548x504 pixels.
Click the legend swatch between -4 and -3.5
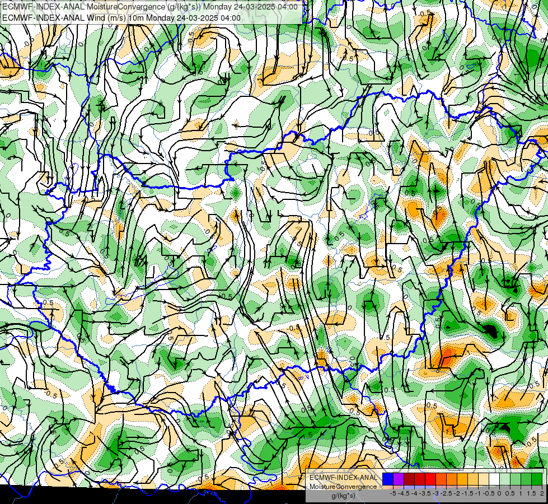(420, 479)
